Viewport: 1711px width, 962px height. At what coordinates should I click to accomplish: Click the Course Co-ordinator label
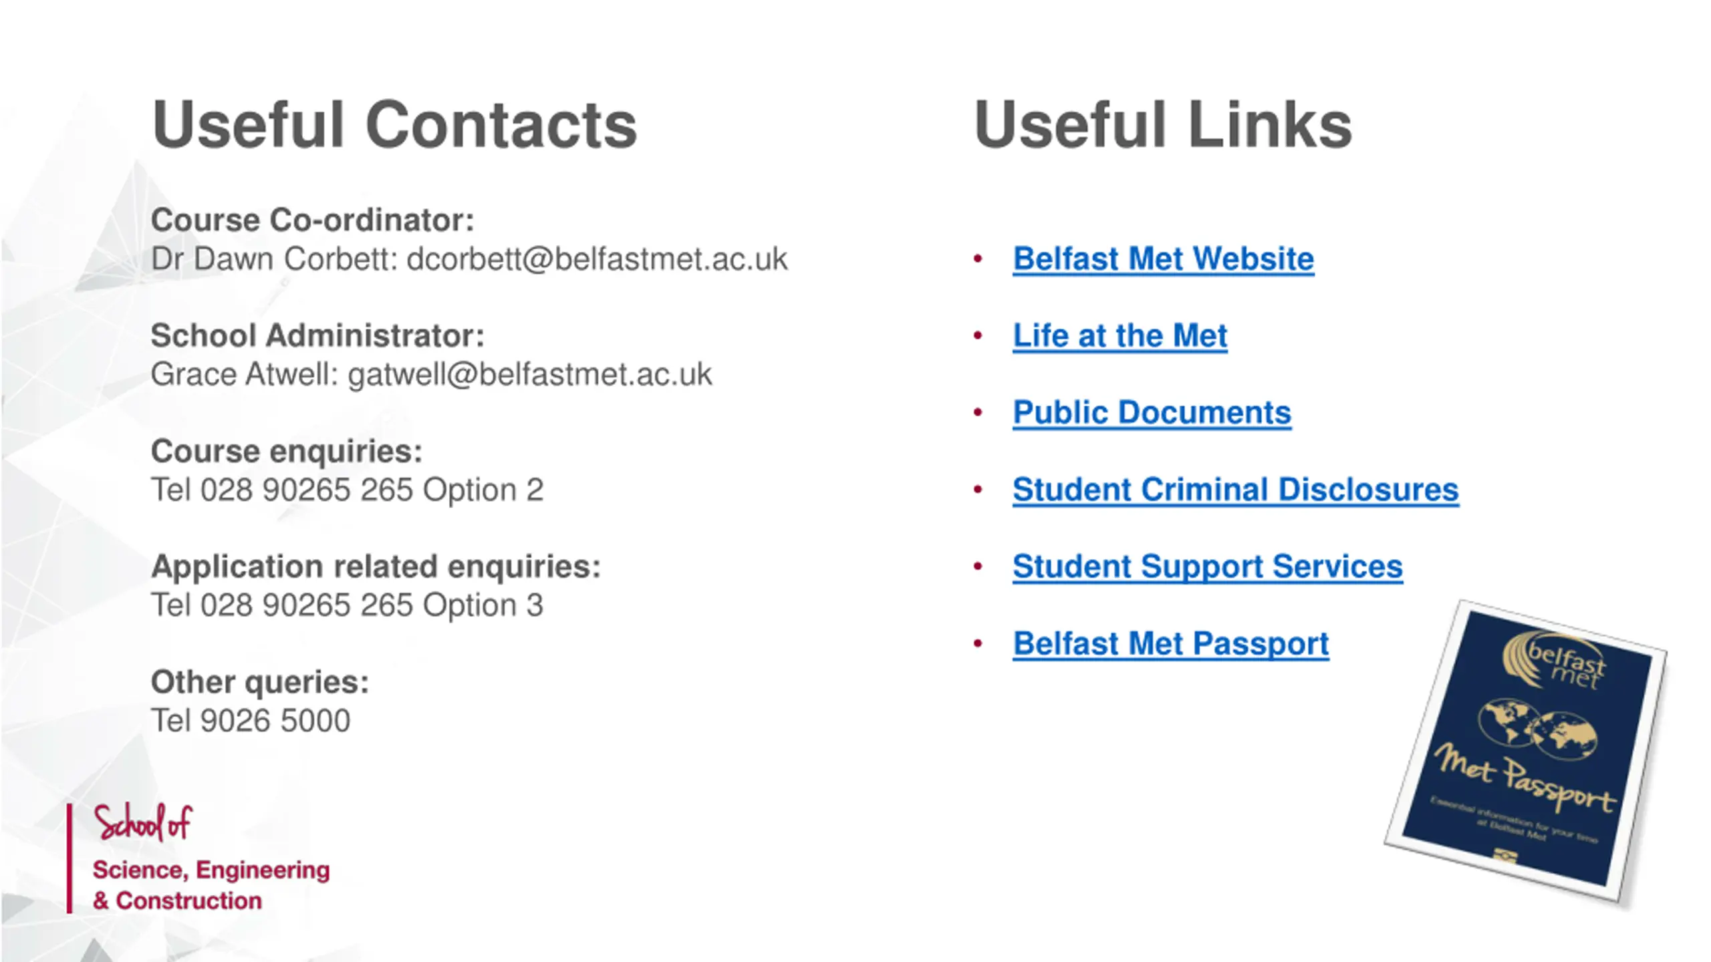click(312, 220)
